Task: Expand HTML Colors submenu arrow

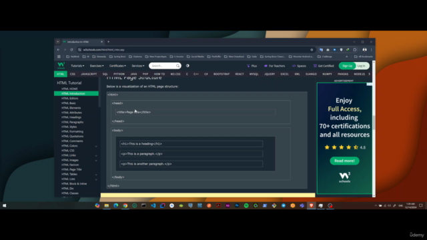Action: tap(96, 146)
